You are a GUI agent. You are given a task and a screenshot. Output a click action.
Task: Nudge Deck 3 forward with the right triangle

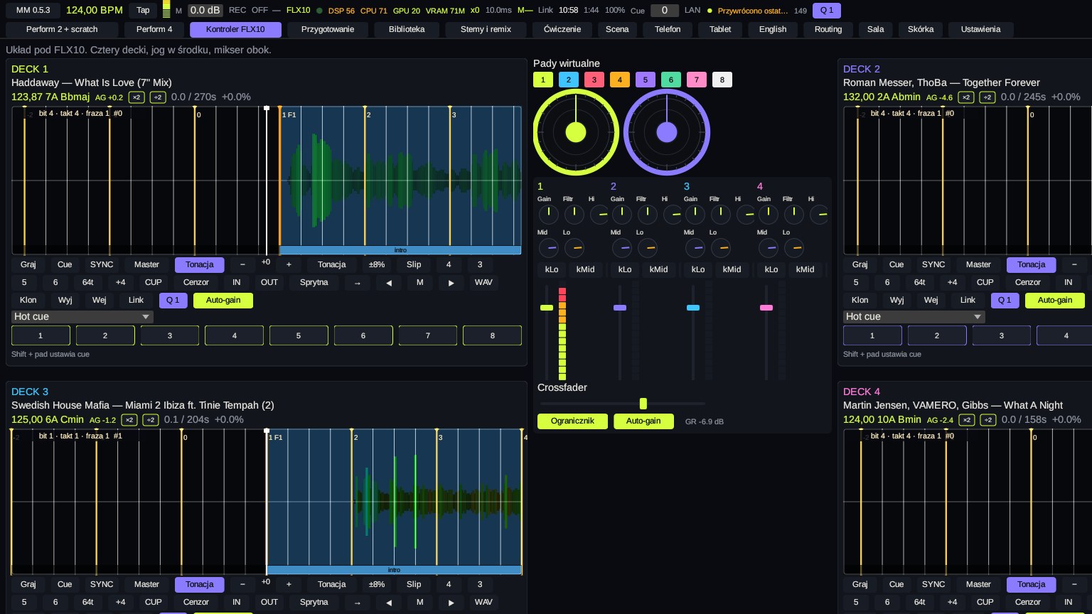click(x=451, y=602)
